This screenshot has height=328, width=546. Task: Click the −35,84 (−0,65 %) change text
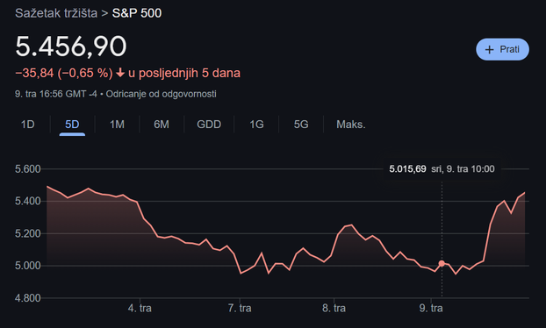(64, 73)
